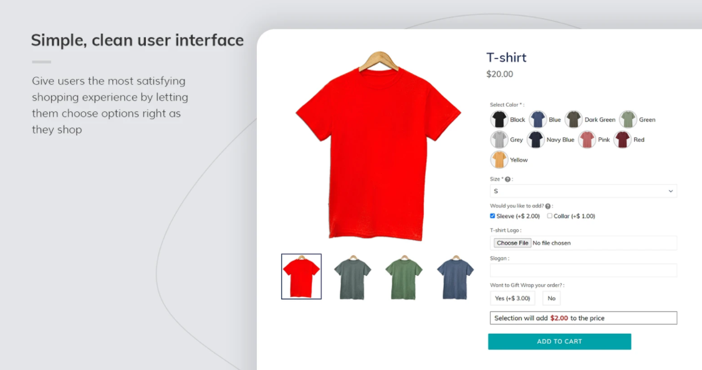Pick the Green t-shirt color swatch
702x370 pixels.
[628, 120]
